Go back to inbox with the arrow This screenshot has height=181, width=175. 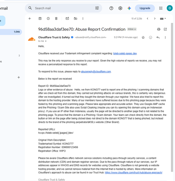click(x=30, y=18)
